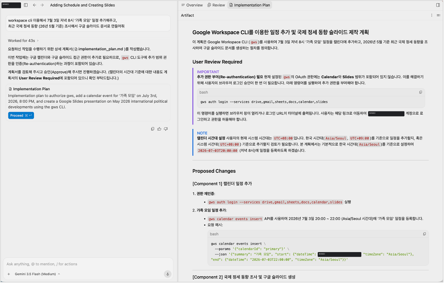Image resolution: width=444 pixels, height=283 pixels.
Task: Switch to the Review tab
Action: [x=216, y=5]
